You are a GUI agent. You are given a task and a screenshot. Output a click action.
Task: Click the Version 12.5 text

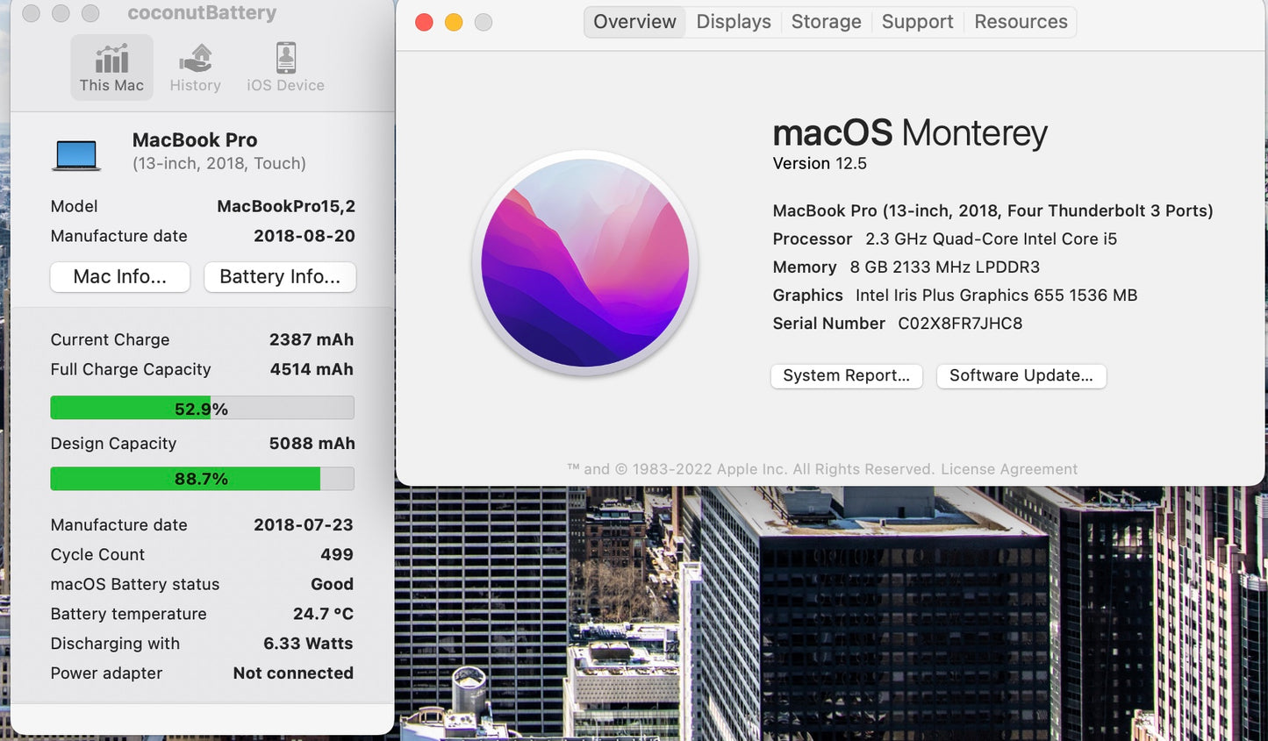820,164
